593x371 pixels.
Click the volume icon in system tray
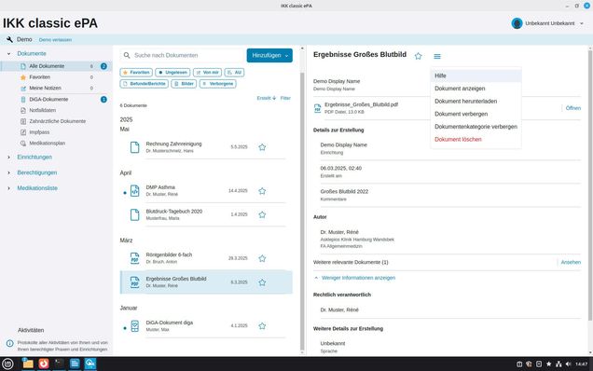(x=568, y=364)
